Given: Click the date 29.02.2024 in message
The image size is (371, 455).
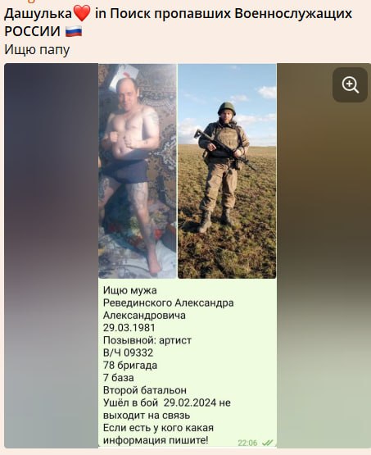Looking at the screenshot, I should click(190, 403).
